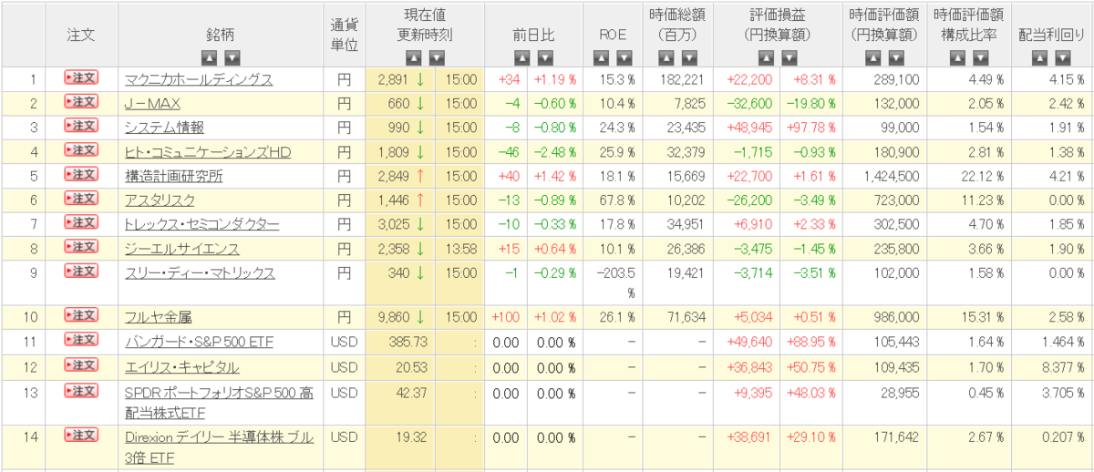
Task: Open SPDR ポートフォリオS&P 500 高配当株式ETF link
Action: [219, 401]
